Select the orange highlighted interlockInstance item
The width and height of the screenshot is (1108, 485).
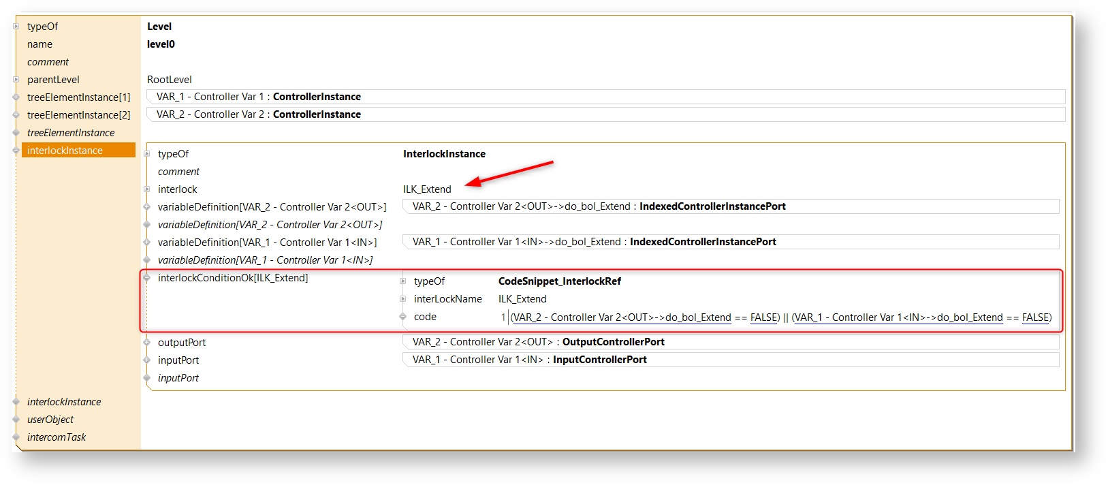(x=78, y=151)
